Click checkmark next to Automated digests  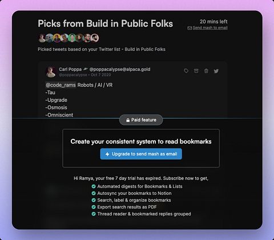tap(94, 186)
